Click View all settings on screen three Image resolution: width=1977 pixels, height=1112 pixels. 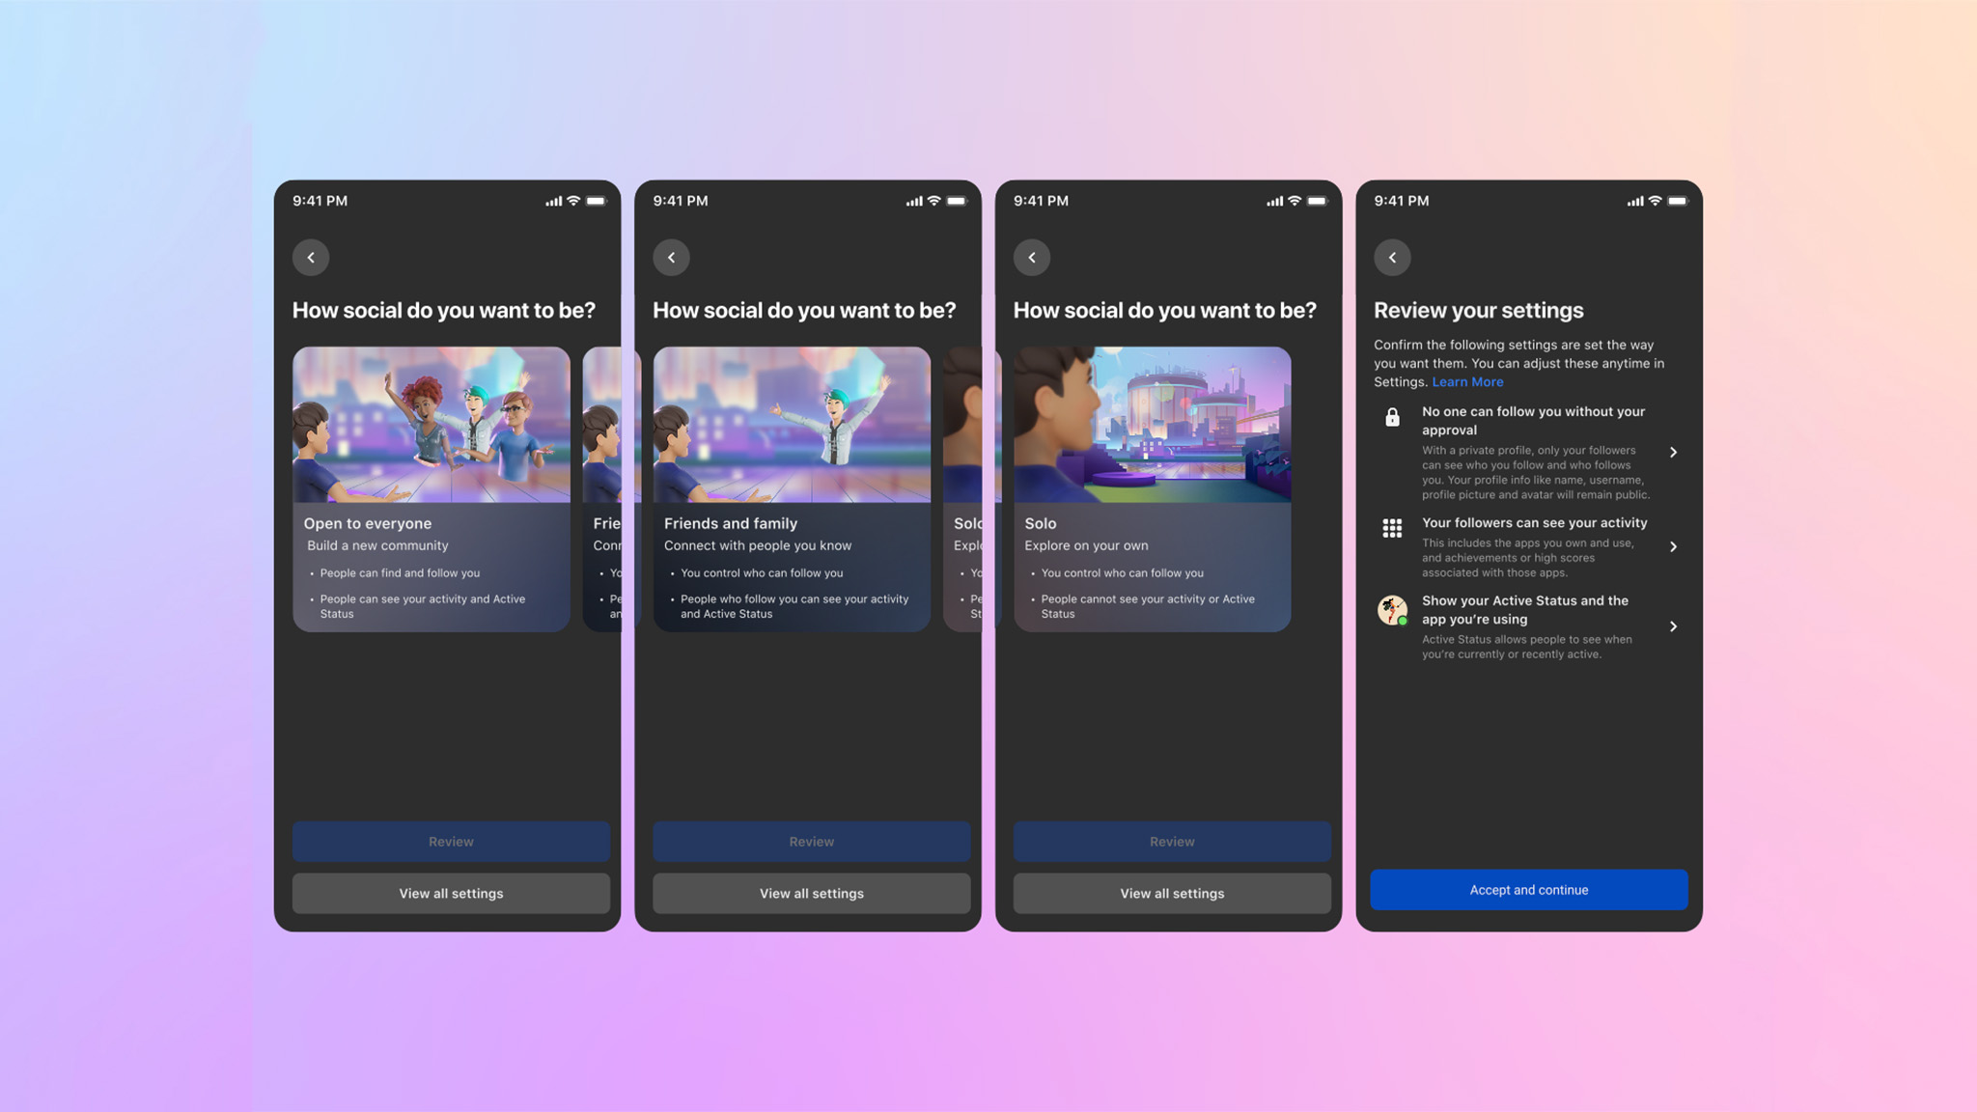pyautogui.click(x=1172, y=894)
